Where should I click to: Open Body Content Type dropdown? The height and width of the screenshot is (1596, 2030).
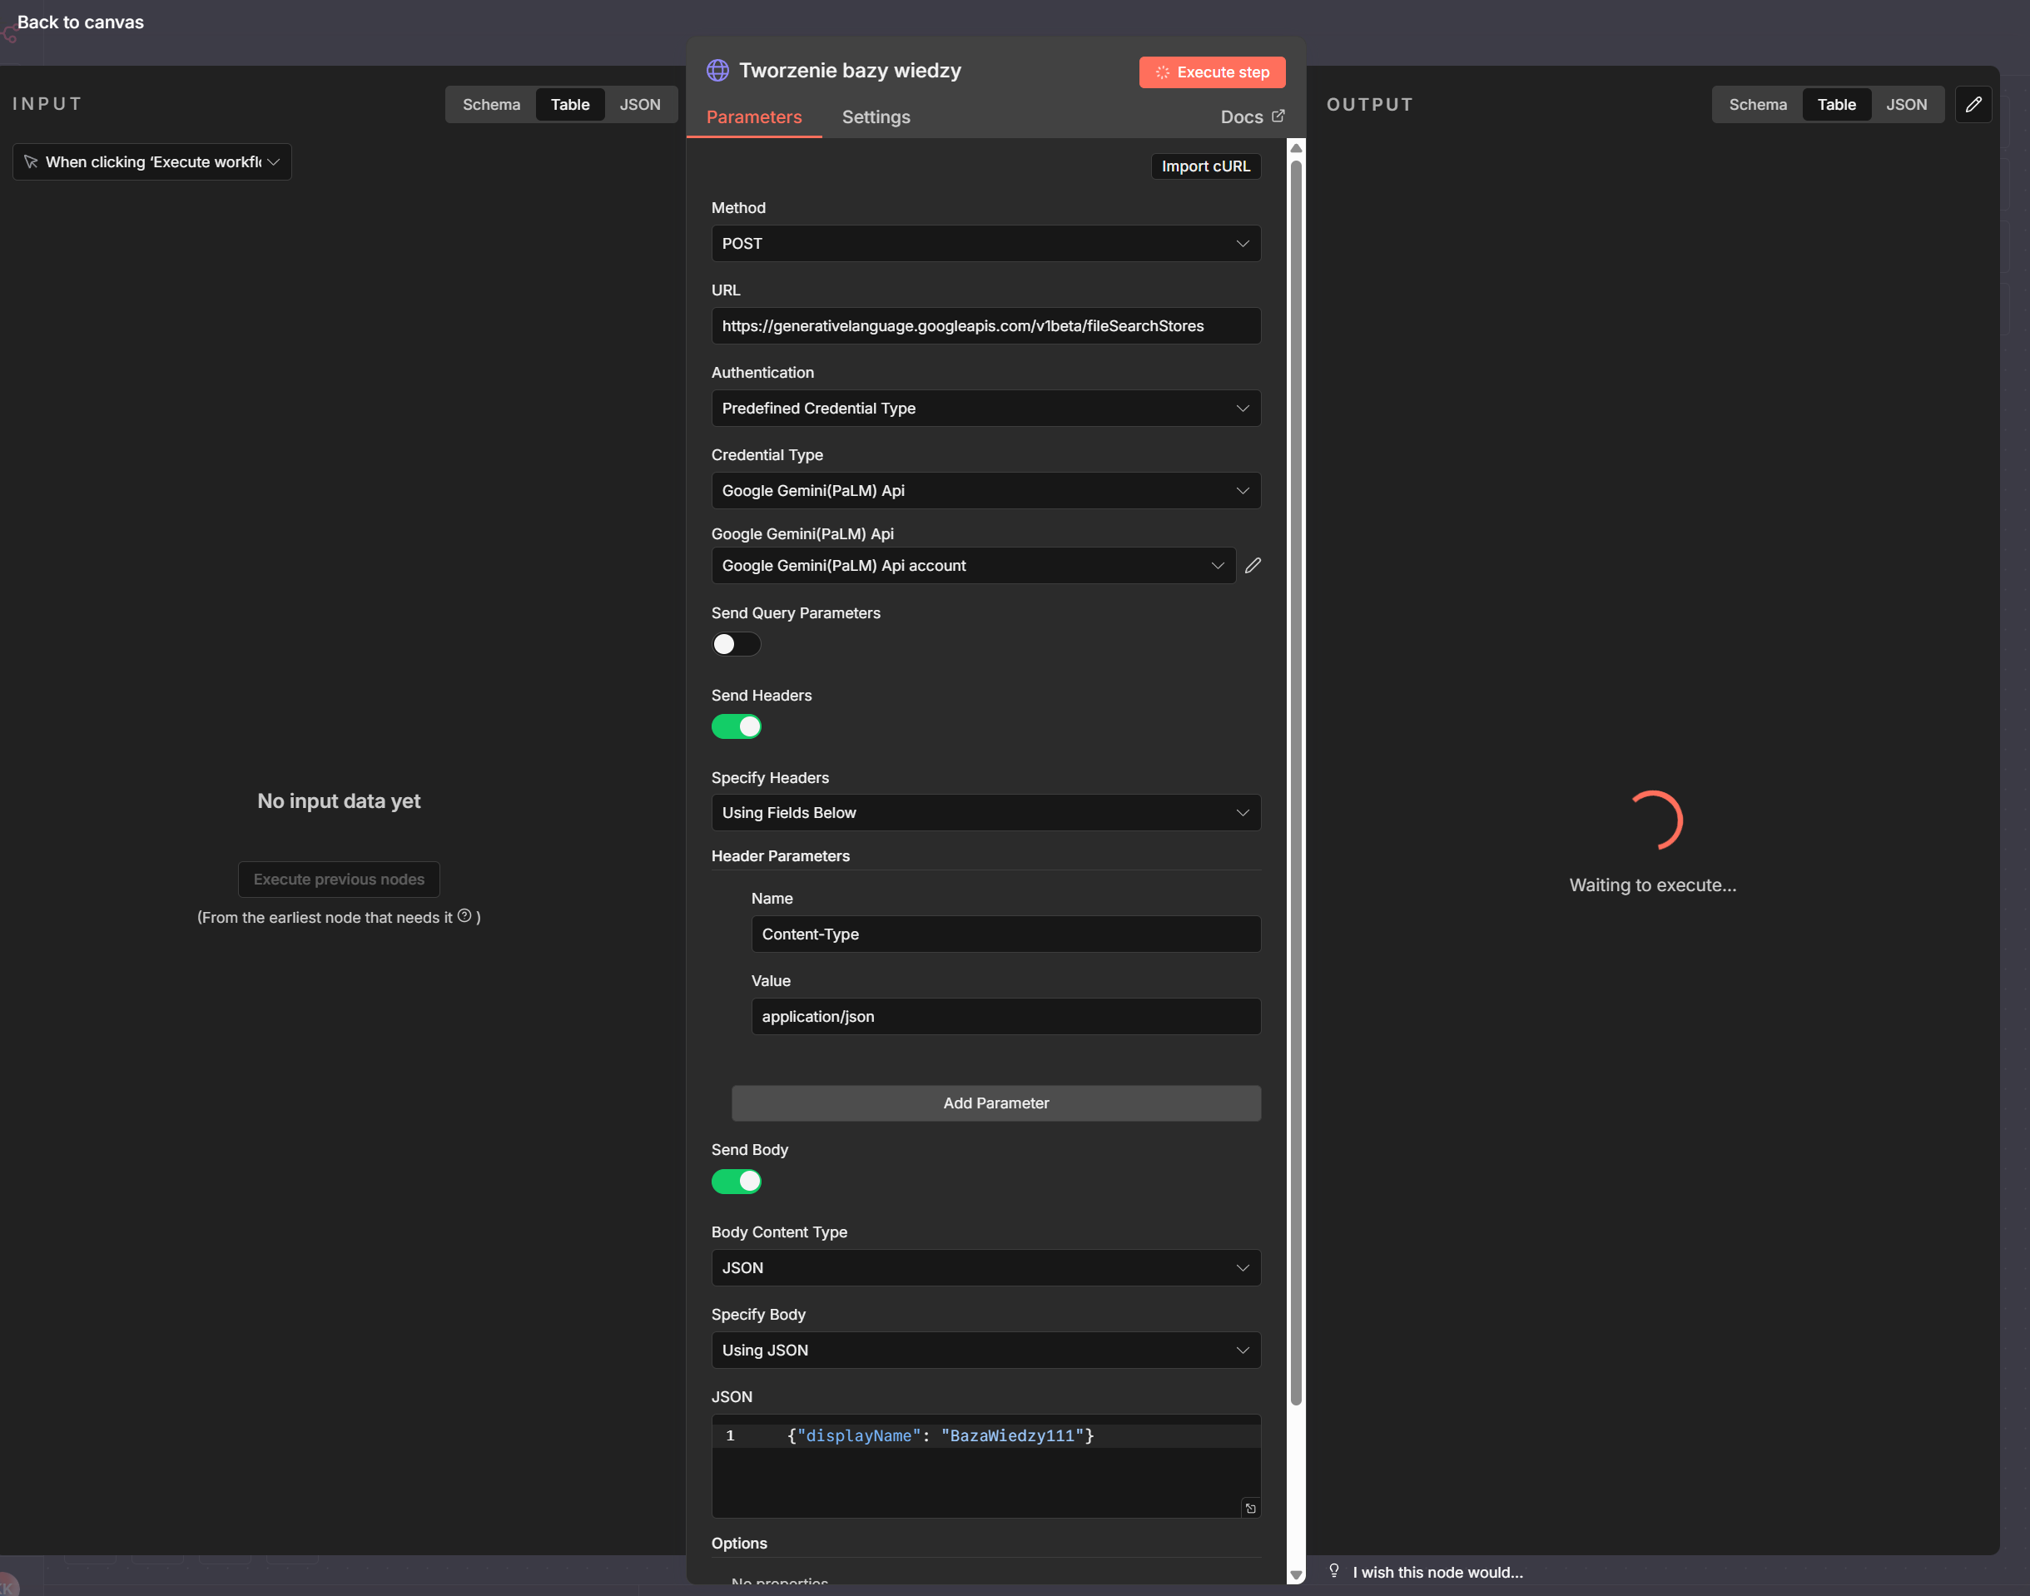[x=985, y=1268]
